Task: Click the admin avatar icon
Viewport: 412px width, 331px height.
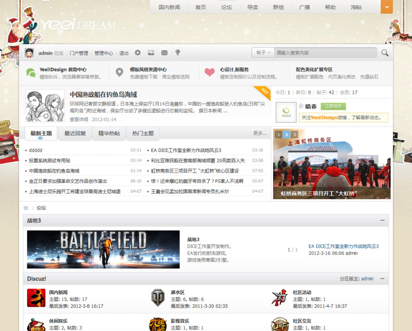Action: pyautogui.click(x=29, y=53)
